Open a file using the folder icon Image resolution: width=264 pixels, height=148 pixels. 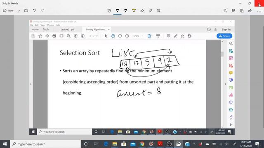point(26,11)
